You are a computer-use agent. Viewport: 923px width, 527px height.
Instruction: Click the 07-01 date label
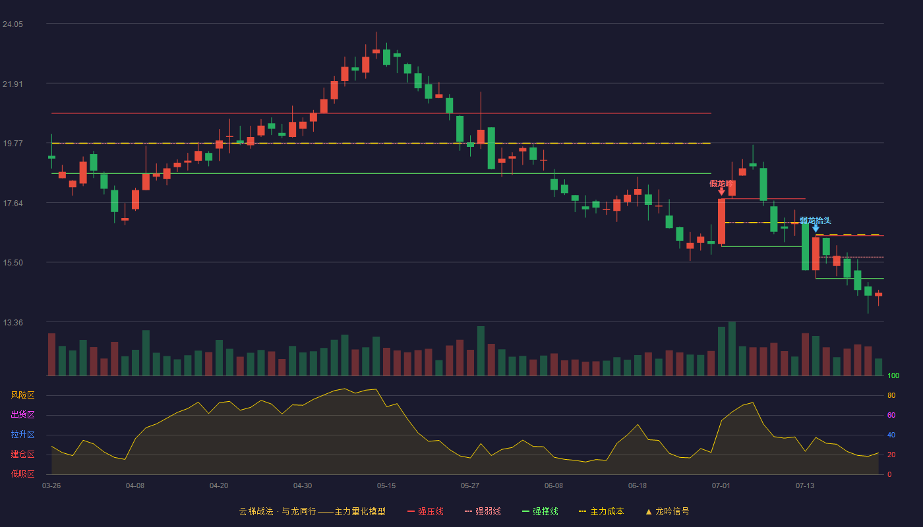[x=721, y=485]
